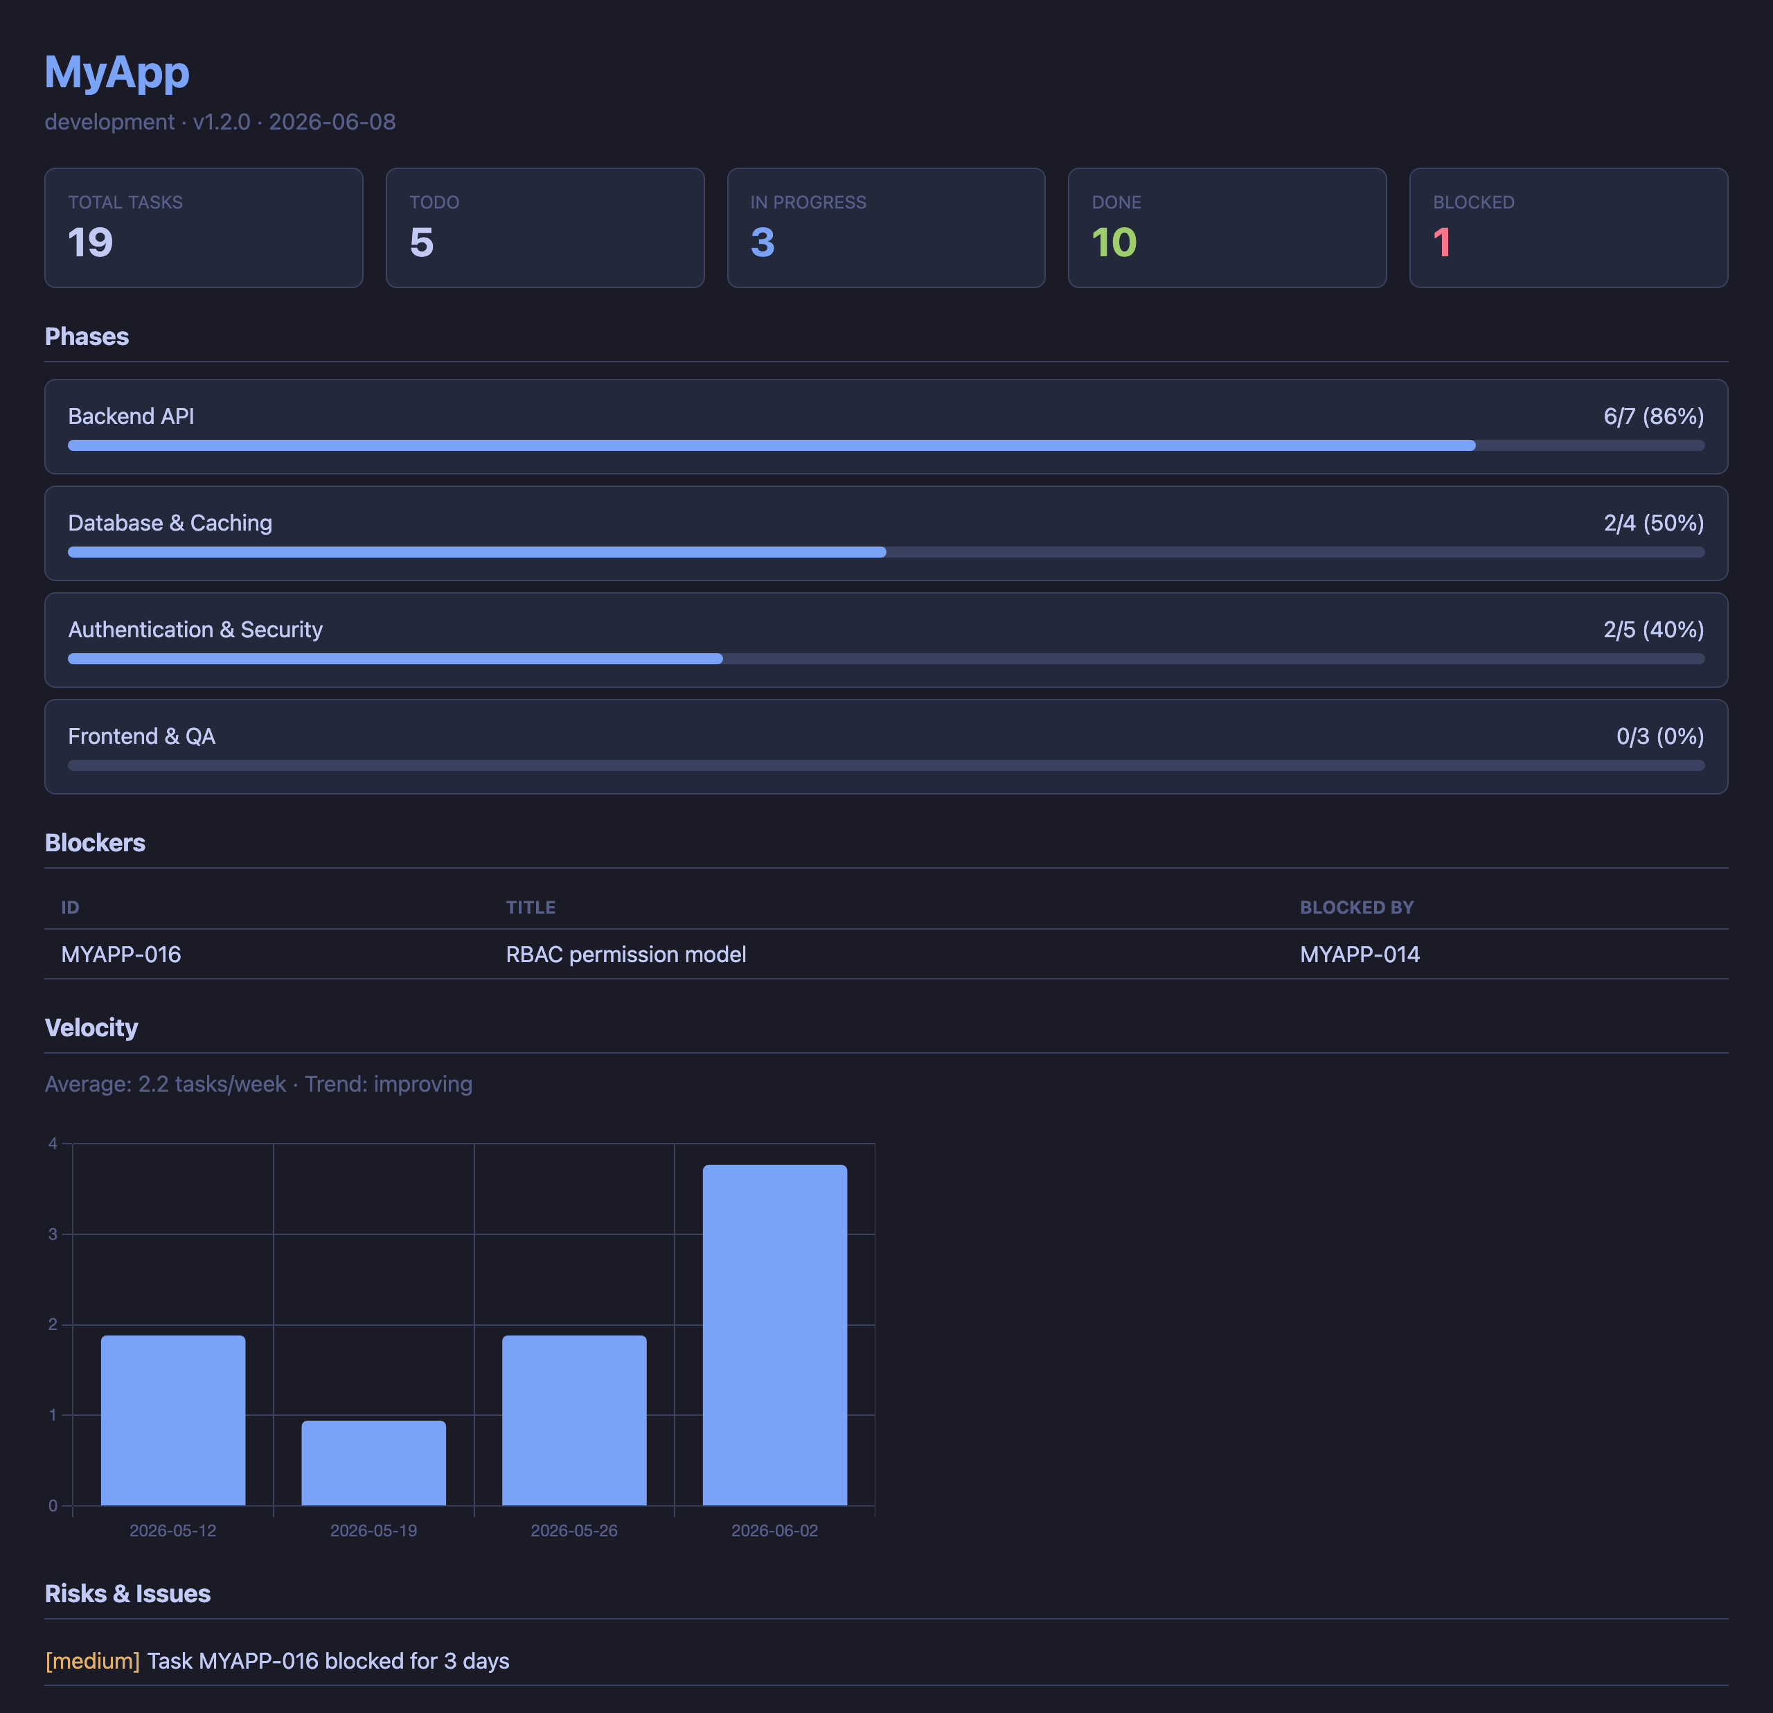Click the Velocity section heading
The image size is (1773, 1713).
point(91,1028)
